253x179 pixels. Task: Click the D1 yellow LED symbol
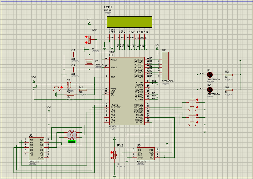coord(210,75)
